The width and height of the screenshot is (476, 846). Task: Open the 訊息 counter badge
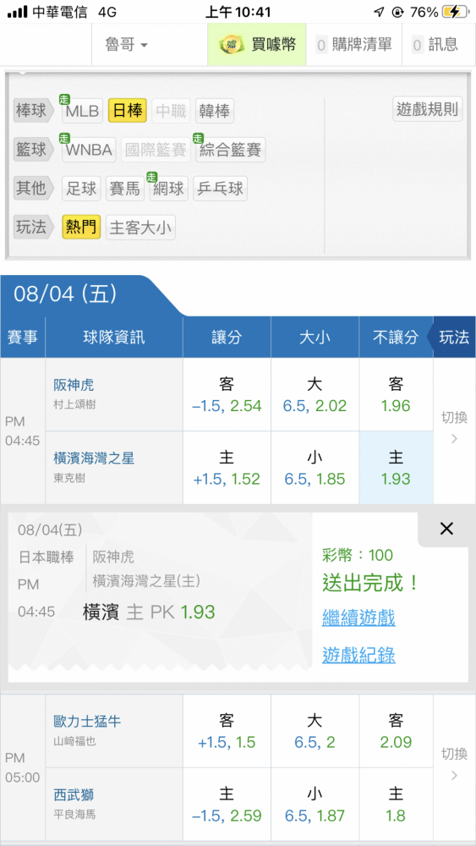tap(418, 45)
